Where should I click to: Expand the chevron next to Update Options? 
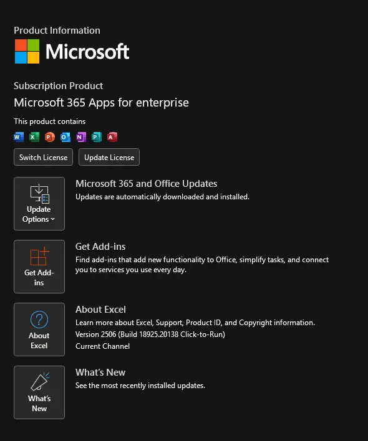52,219
